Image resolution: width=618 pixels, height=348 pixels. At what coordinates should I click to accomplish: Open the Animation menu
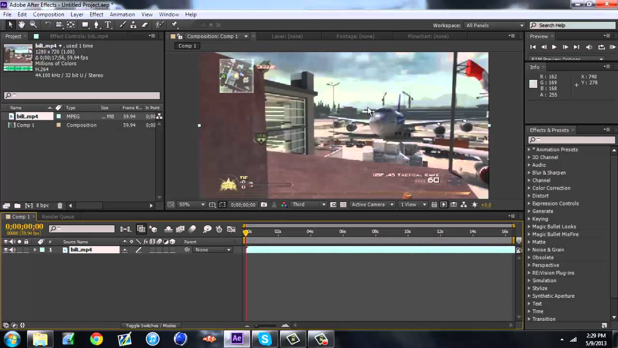coord(122,14)
